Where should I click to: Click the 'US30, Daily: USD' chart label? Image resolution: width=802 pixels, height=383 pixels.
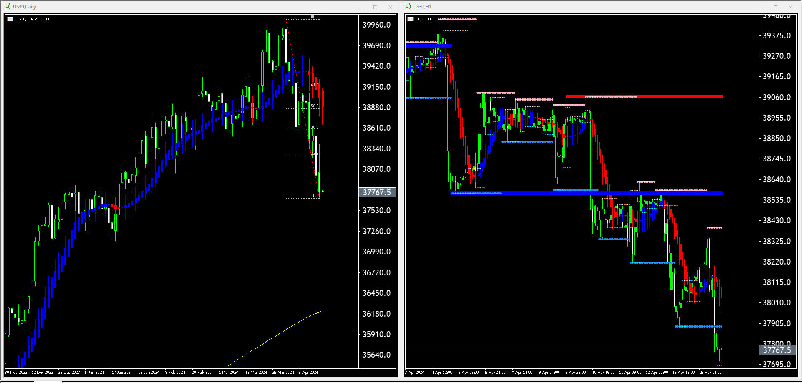point(32,19)
